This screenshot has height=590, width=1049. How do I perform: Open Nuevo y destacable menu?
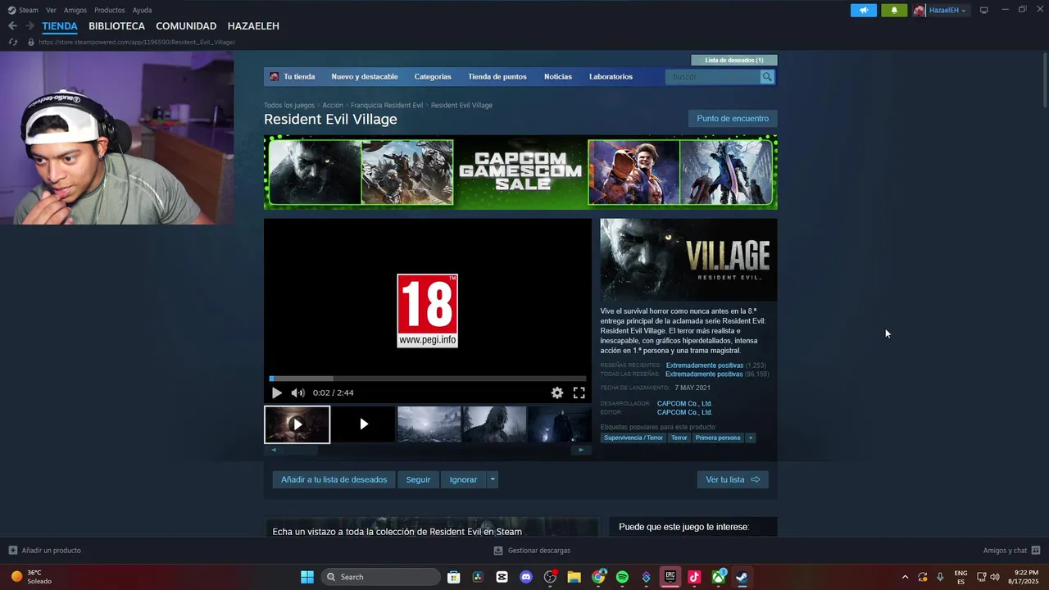click(x=365, y=77)
